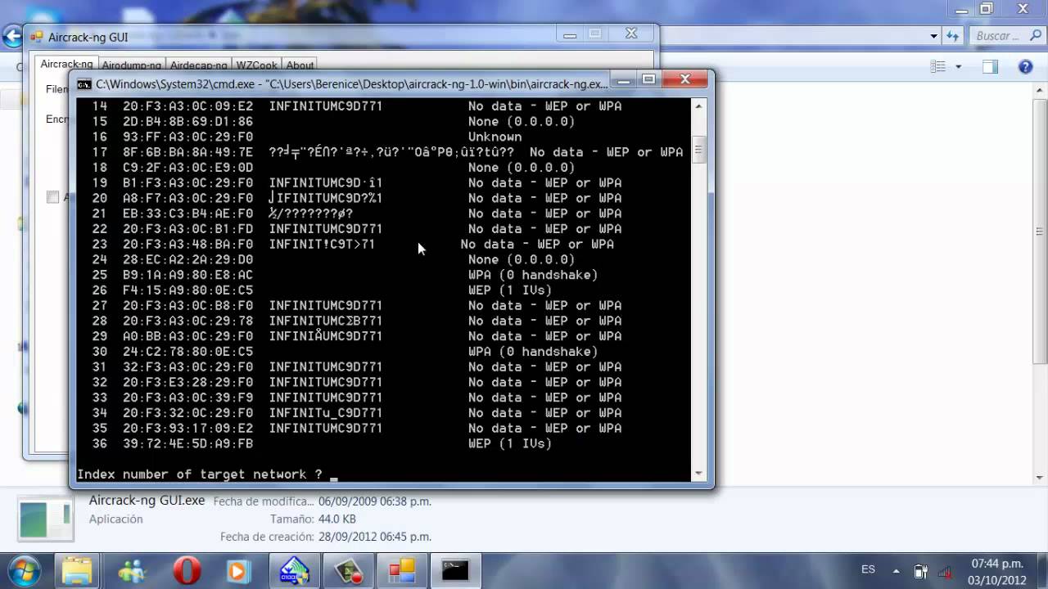Open Explorer address bar history dropdown

[933, 36]
